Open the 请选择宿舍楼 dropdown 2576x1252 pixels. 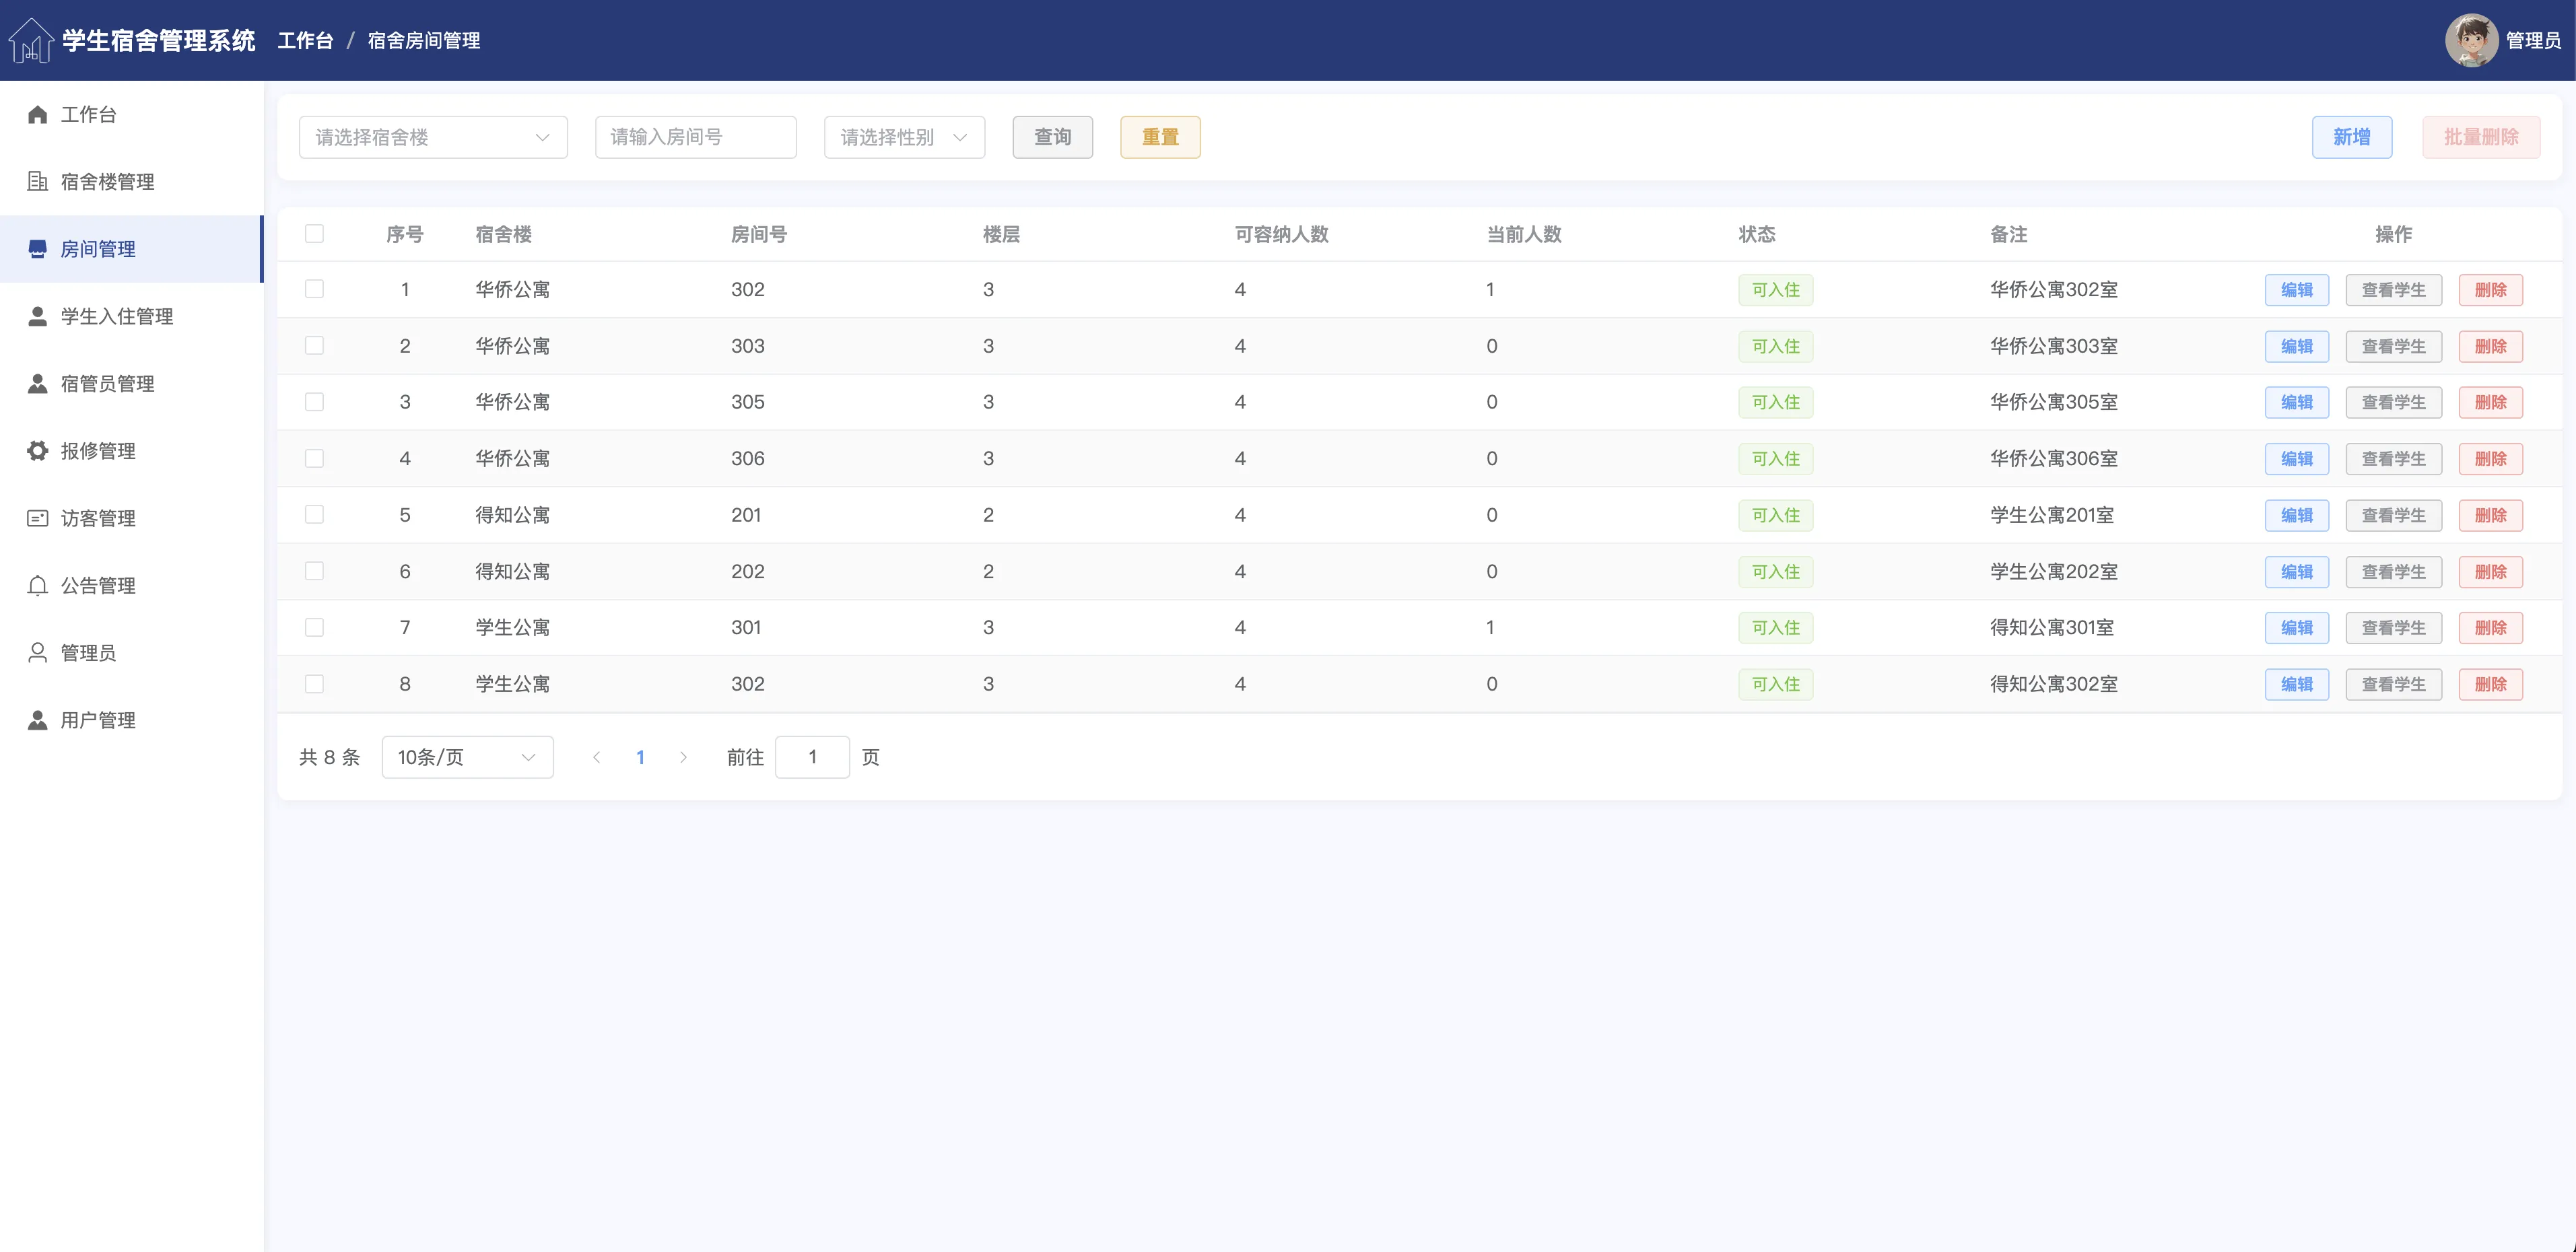coord(433,137)
